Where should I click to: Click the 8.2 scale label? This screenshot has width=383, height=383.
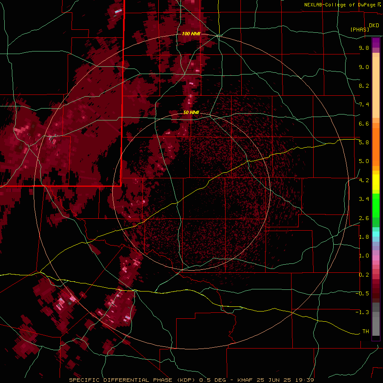pyautogui.click(x=364, y=86)
